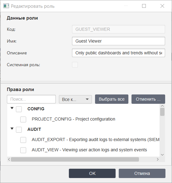This screenshot has width=172, height=183.
Task: Focus the Поиск... search field
Action: pos(31,99)
